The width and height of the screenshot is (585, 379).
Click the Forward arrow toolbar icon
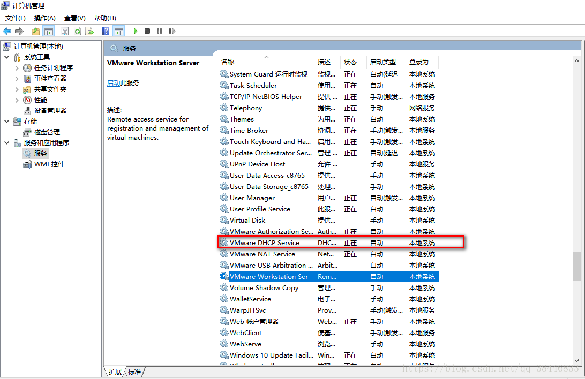click(19, 31)
